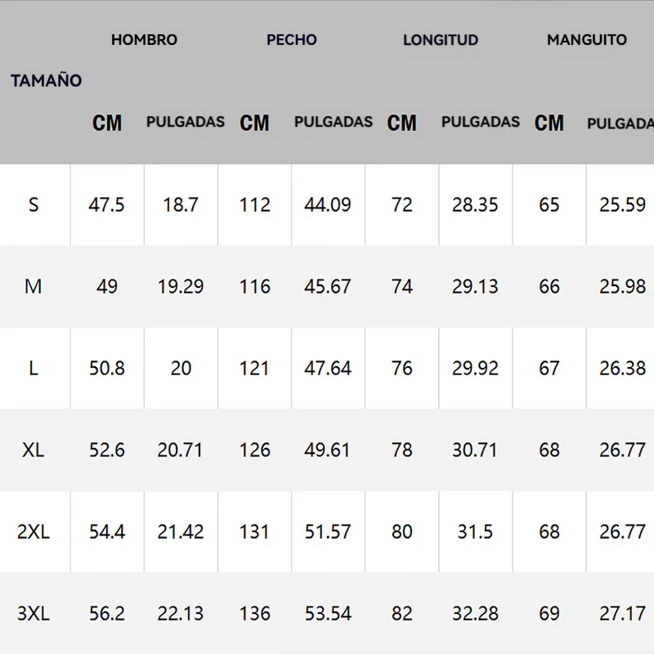Click chest value 116 for size M

254,286
